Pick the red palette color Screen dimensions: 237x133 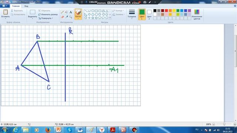[166, 11]
